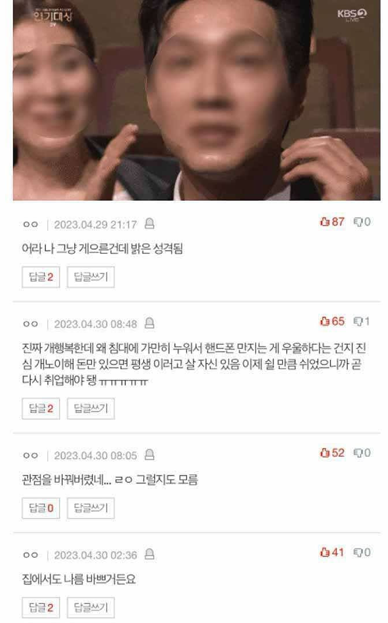
Task: Report the 2023.04.29 21:17 comment via siren icon
Action: pyautogui.click(x=150, y=224)
